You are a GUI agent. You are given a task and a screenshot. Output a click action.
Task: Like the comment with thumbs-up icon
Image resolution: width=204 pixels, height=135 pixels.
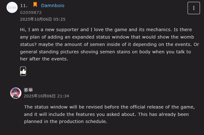tap(23, 71)
